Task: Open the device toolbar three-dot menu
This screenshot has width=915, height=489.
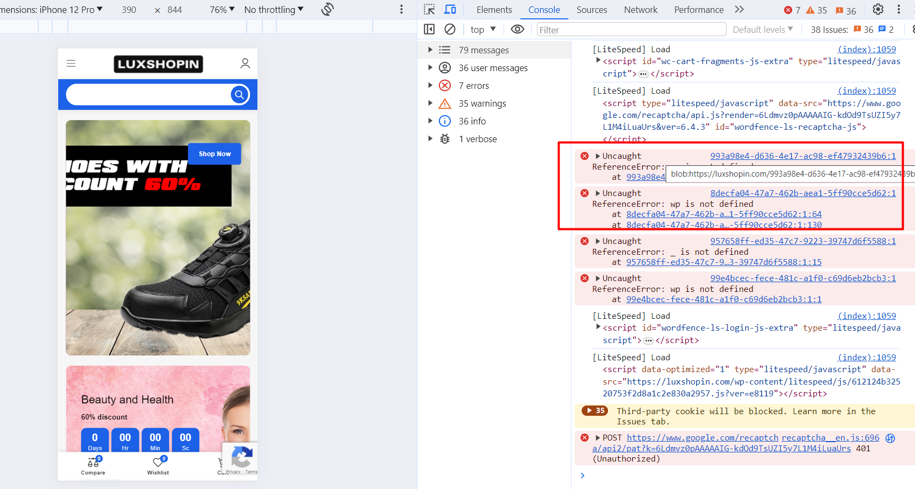Action: (x=401, y=9)
